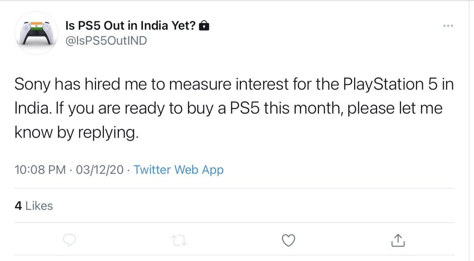Click the padlock icon beside the account name
The width and height of the screenshot is (474, 261).
[204, 26]
